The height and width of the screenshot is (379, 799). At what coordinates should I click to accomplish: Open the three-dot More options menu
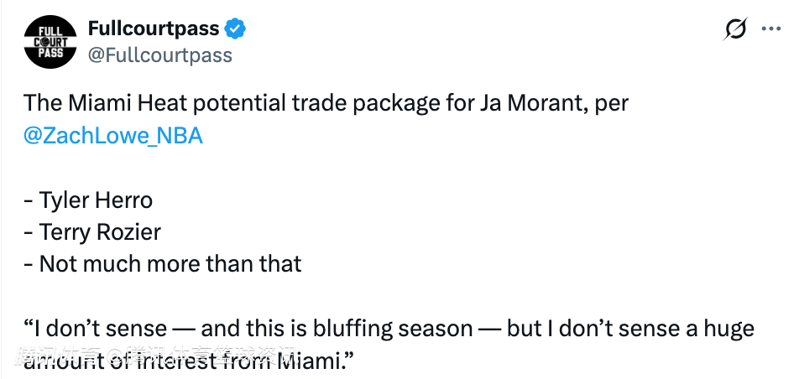coord(770,29)
